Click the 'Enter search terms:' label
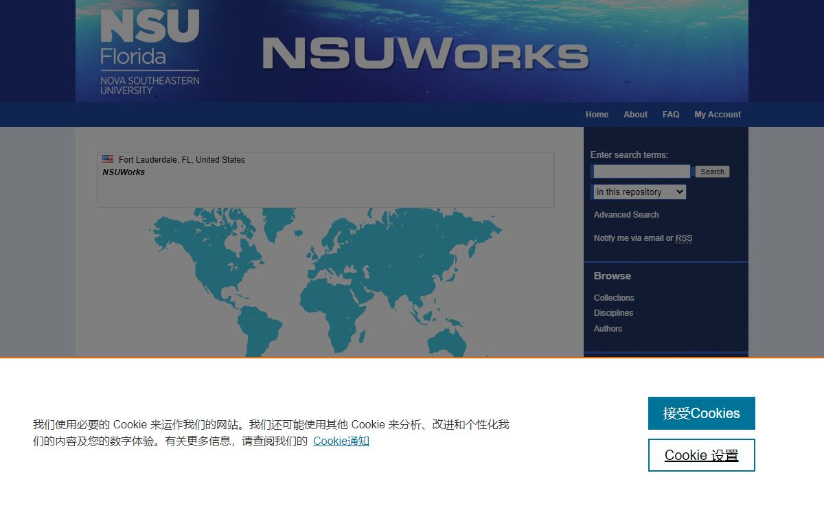 629,155
